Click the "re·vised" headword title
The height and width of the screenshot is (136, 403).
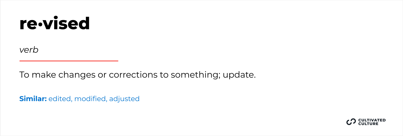pyautogui.click(x=54, y=23)
